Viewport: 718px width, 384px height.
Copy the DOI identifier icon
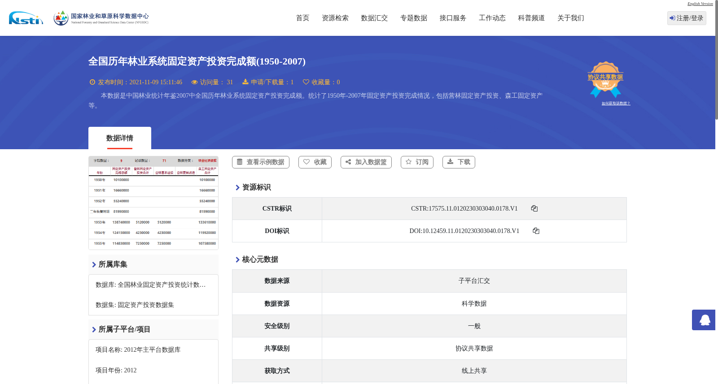536,231
